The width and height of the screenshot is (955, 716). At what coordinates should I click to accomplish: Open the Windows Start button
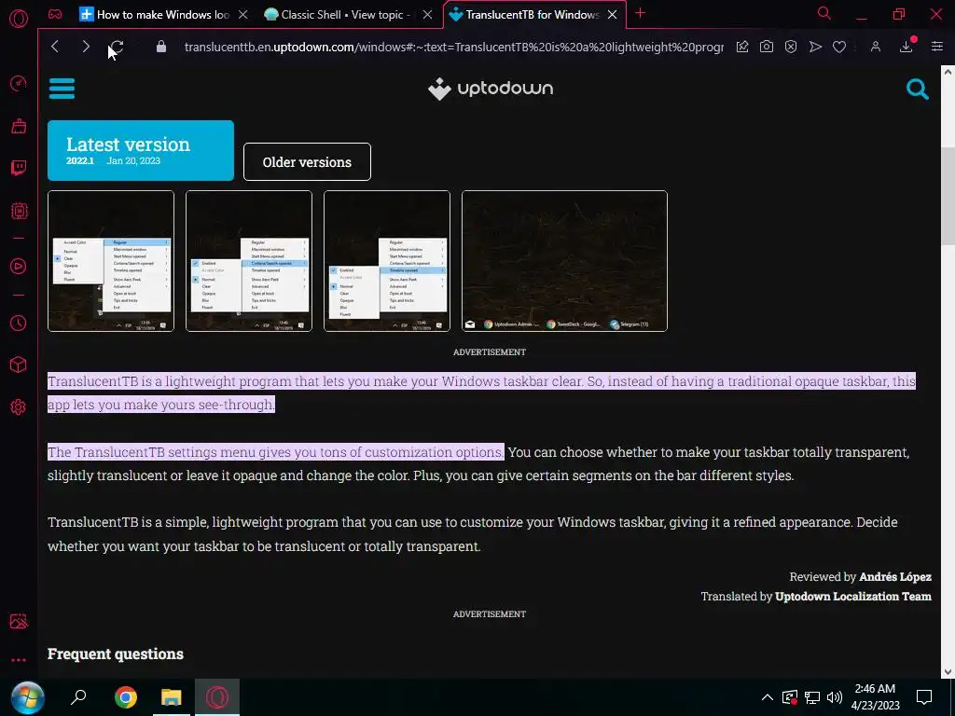(x=27, y=697)
